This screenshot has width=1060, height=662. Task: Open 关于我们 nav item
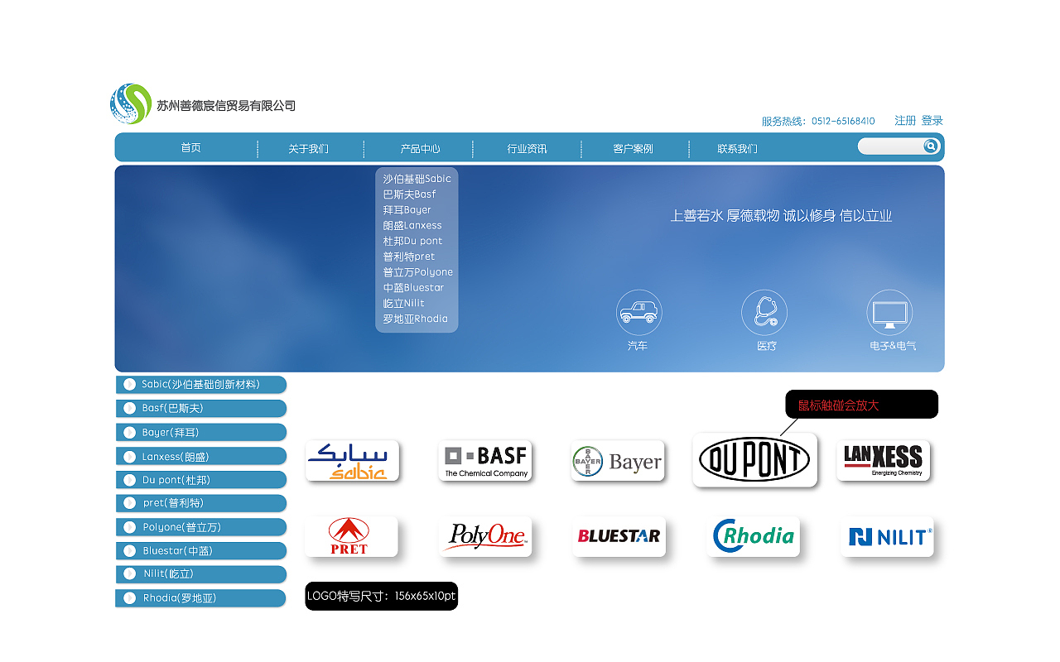click(x=308, y=149)
